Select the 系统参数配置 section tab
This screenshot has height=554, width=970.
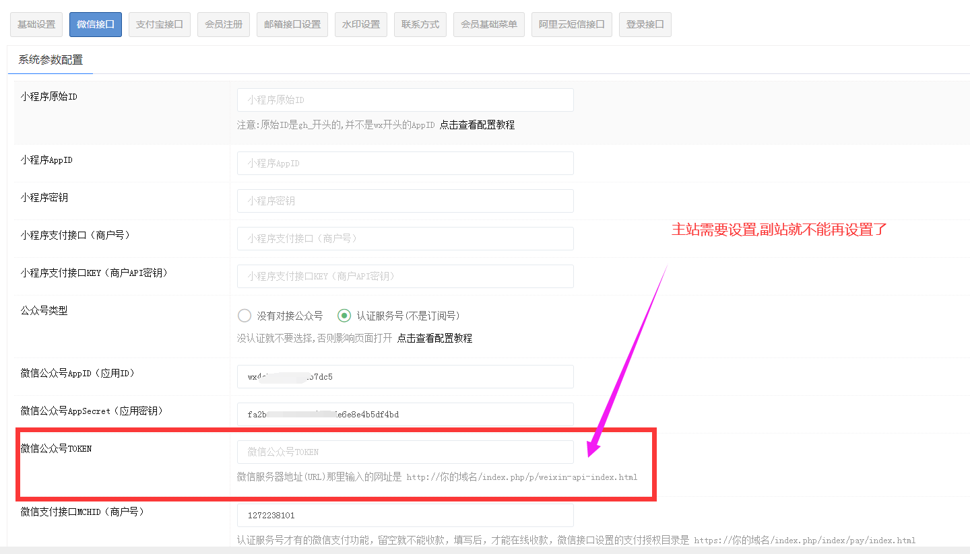point(51,60)
